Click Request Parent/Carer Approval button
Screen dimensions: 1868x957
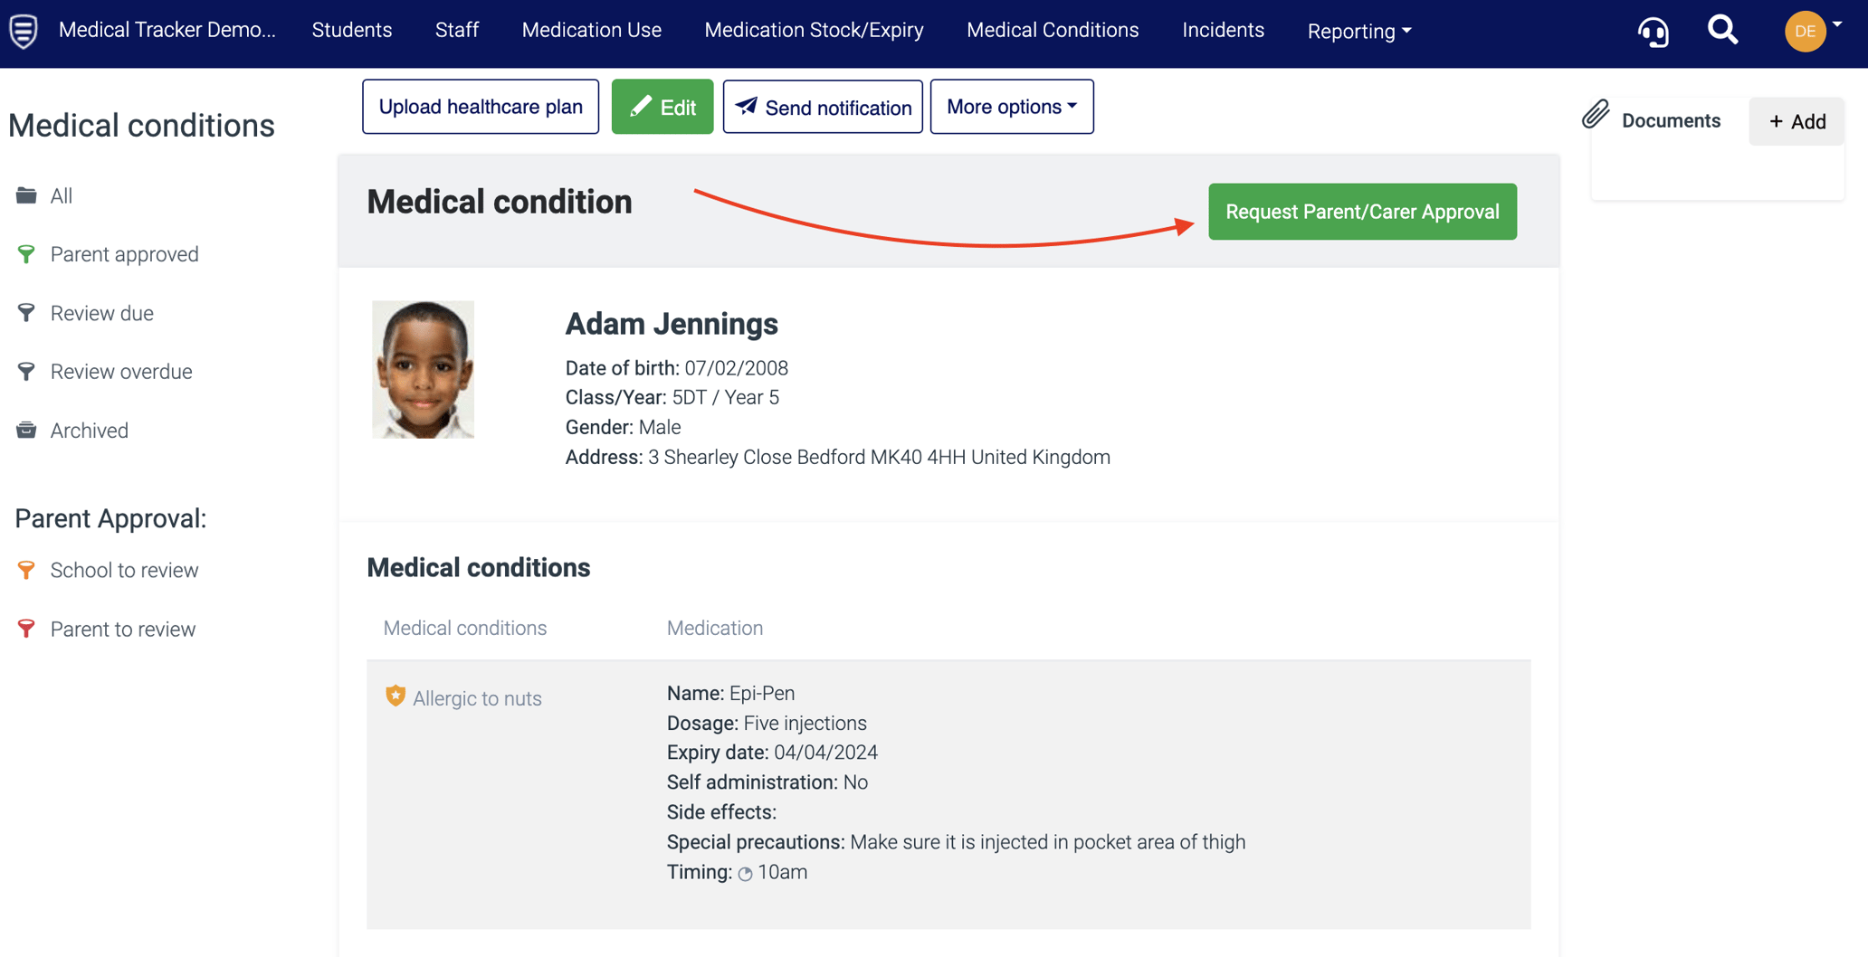click(1362, 212)
